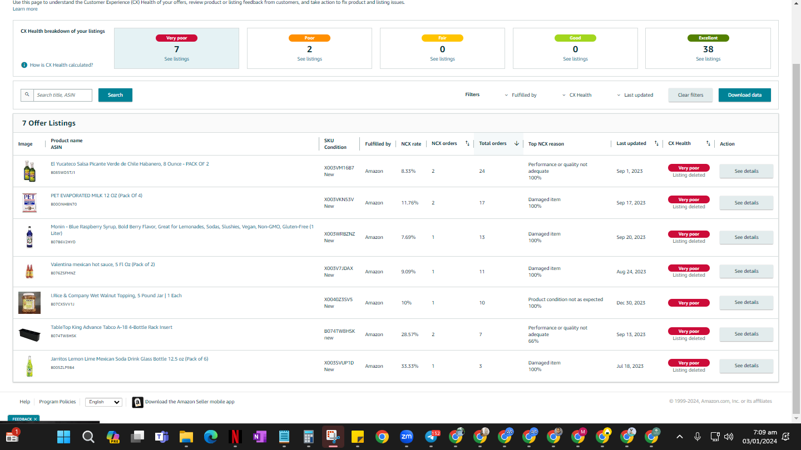Screen dimensions: 801x450
Task: Open OneNote from the taskbar
Action: [260, 437]
